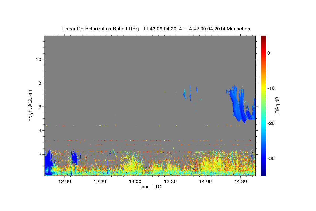This screenshot has width=316, height=211.
Task: Click the end time '14:42 09.04.2014' in title
Action: [x=206, y=29]
